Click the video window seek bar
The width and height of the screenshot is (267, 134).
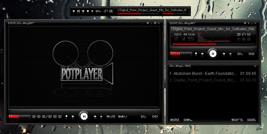(x=84, y=107)
